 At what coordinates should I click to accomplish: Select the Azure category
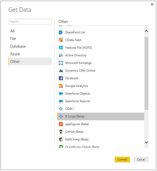(x=30, y=54)
